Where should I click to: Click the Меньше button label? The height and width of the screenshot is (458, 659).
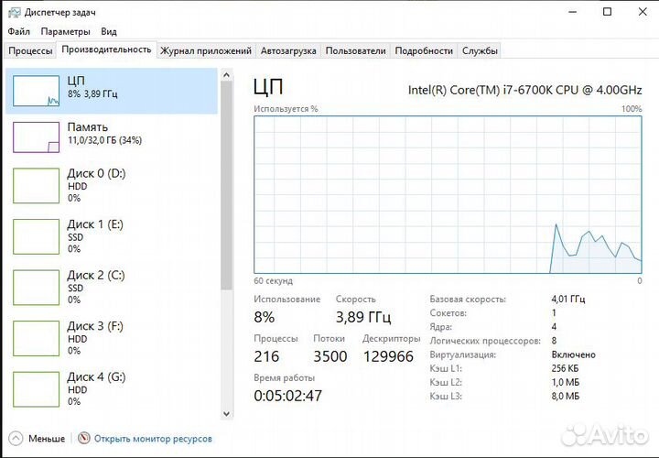(47, 439)
